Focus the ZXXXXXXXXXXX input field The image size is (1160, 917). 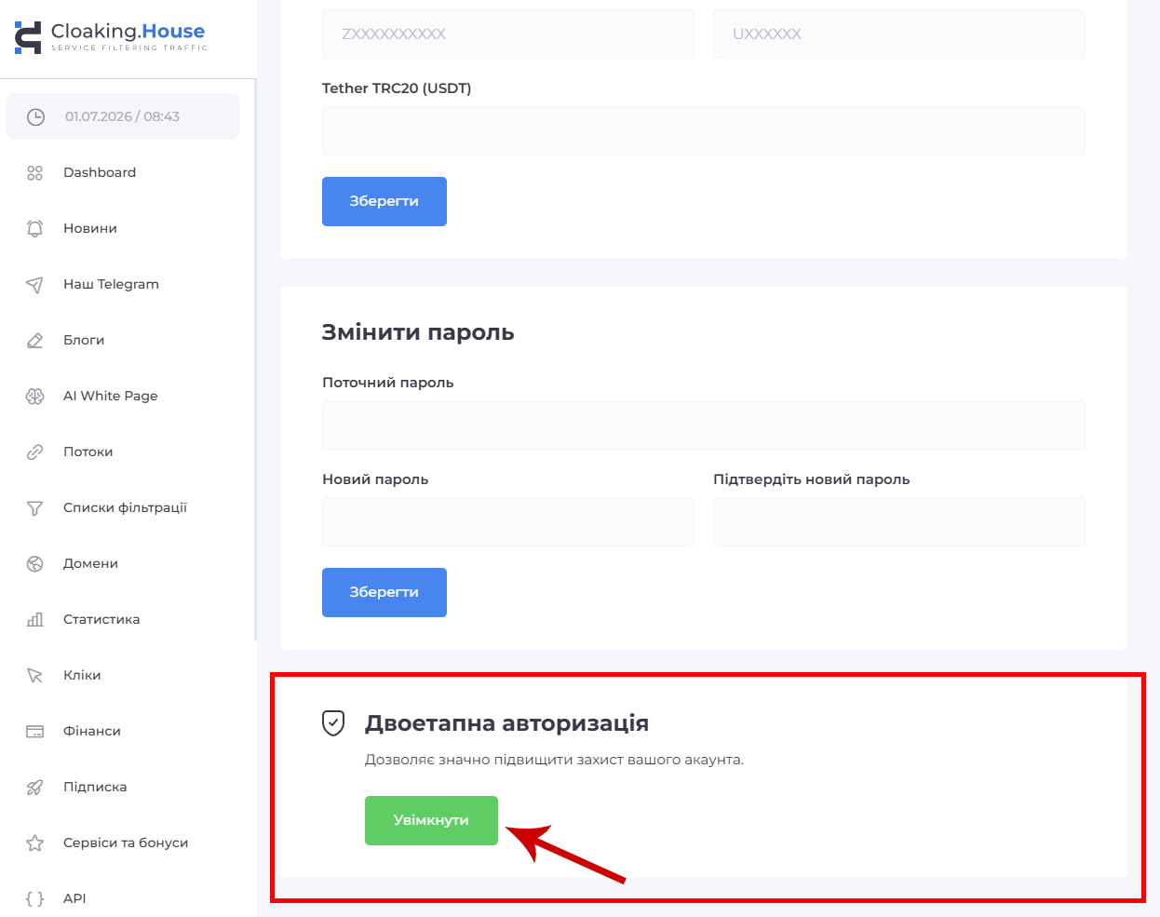coord(508,34)
